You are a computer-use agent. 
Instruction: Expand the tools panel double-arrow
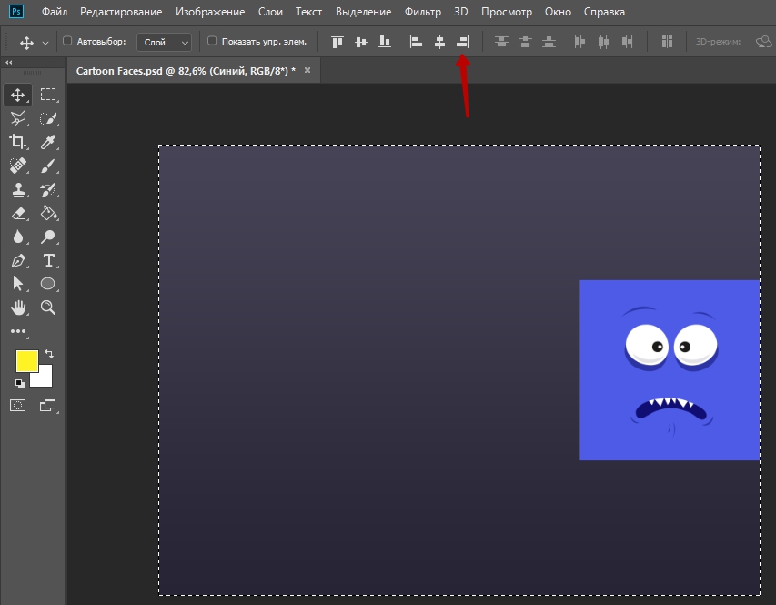(x=9, y=63)
